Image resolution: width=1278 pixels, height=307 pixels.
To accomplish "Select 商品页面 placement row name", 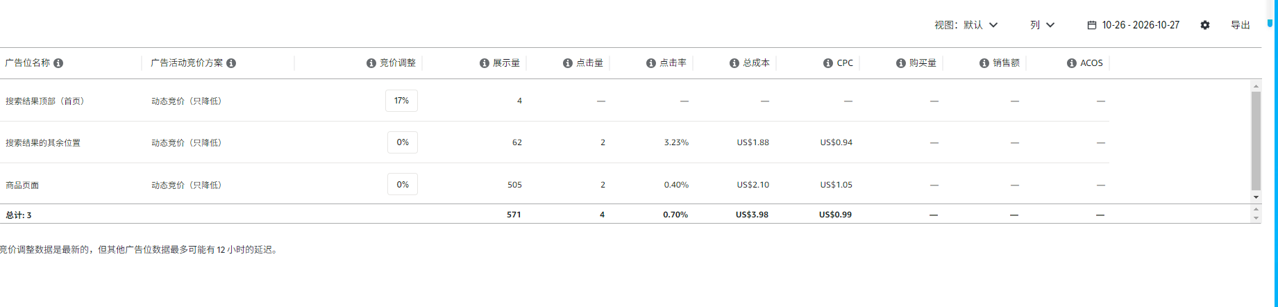I will [x=22, y=185].
